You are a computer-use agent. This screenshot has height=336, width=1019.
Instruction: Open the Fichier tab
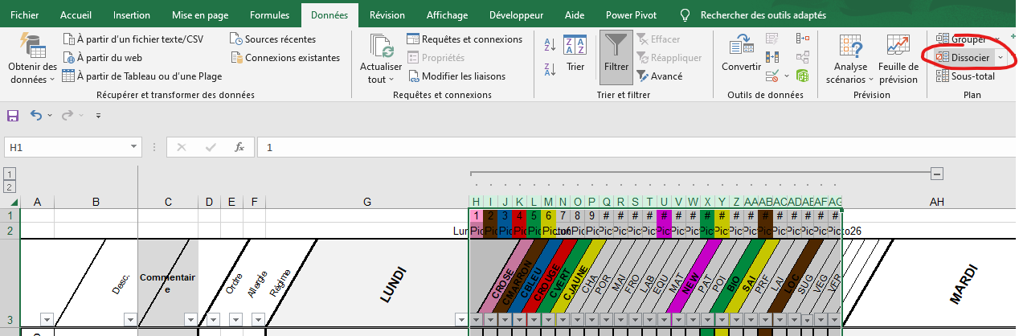point(25,14)
